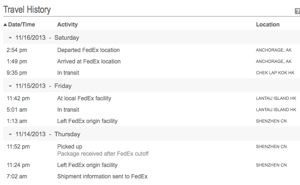Click Package received after FedEx cutoff note
Viewport: 300px width, 185px height.
[103, 154]
